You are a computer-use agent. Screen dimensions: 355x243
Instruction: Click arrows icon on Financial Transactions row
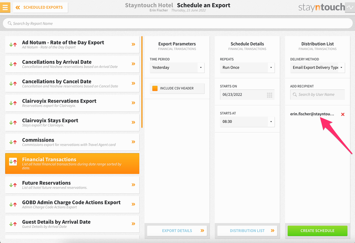[13, 162]
